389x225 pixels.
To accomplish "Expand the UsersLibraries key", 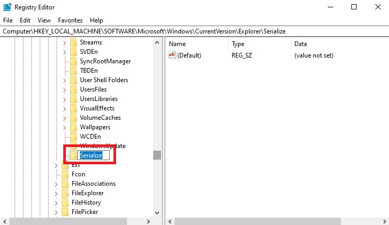I will 64,99.
